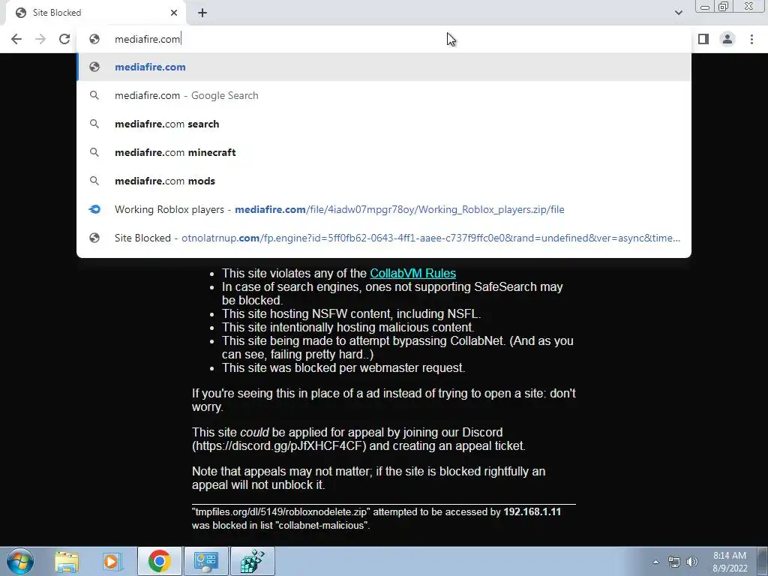Open the clock showing 8:14 AM

[x=730, y=562]
